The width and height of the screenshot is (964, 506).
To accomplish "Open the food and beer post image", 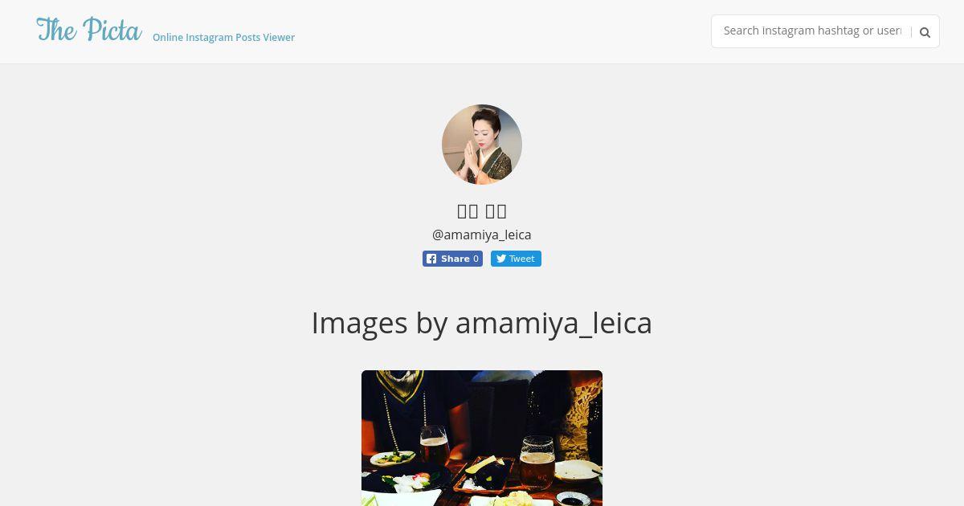I will (482, 438).
